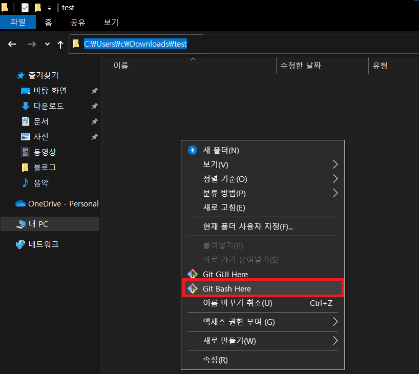Choose 새 폴더(N) in context menu
419x374 pixels.
tap(263, 150)
